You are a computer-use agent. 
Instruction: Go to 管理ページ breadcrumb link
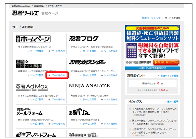tap(39, 6)
